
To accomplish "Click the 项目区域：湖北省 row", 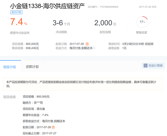I will click(x=34, y=109).
